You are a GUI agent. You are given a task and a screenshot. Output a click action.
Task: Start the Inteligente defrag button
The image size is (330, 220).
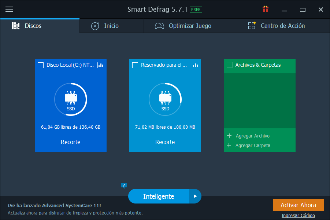coord(159,196)
